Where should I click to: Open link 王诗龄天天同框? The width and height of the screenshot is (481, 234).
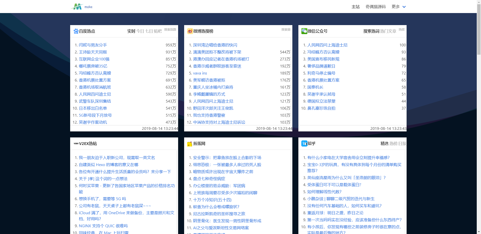pos(93,52)
